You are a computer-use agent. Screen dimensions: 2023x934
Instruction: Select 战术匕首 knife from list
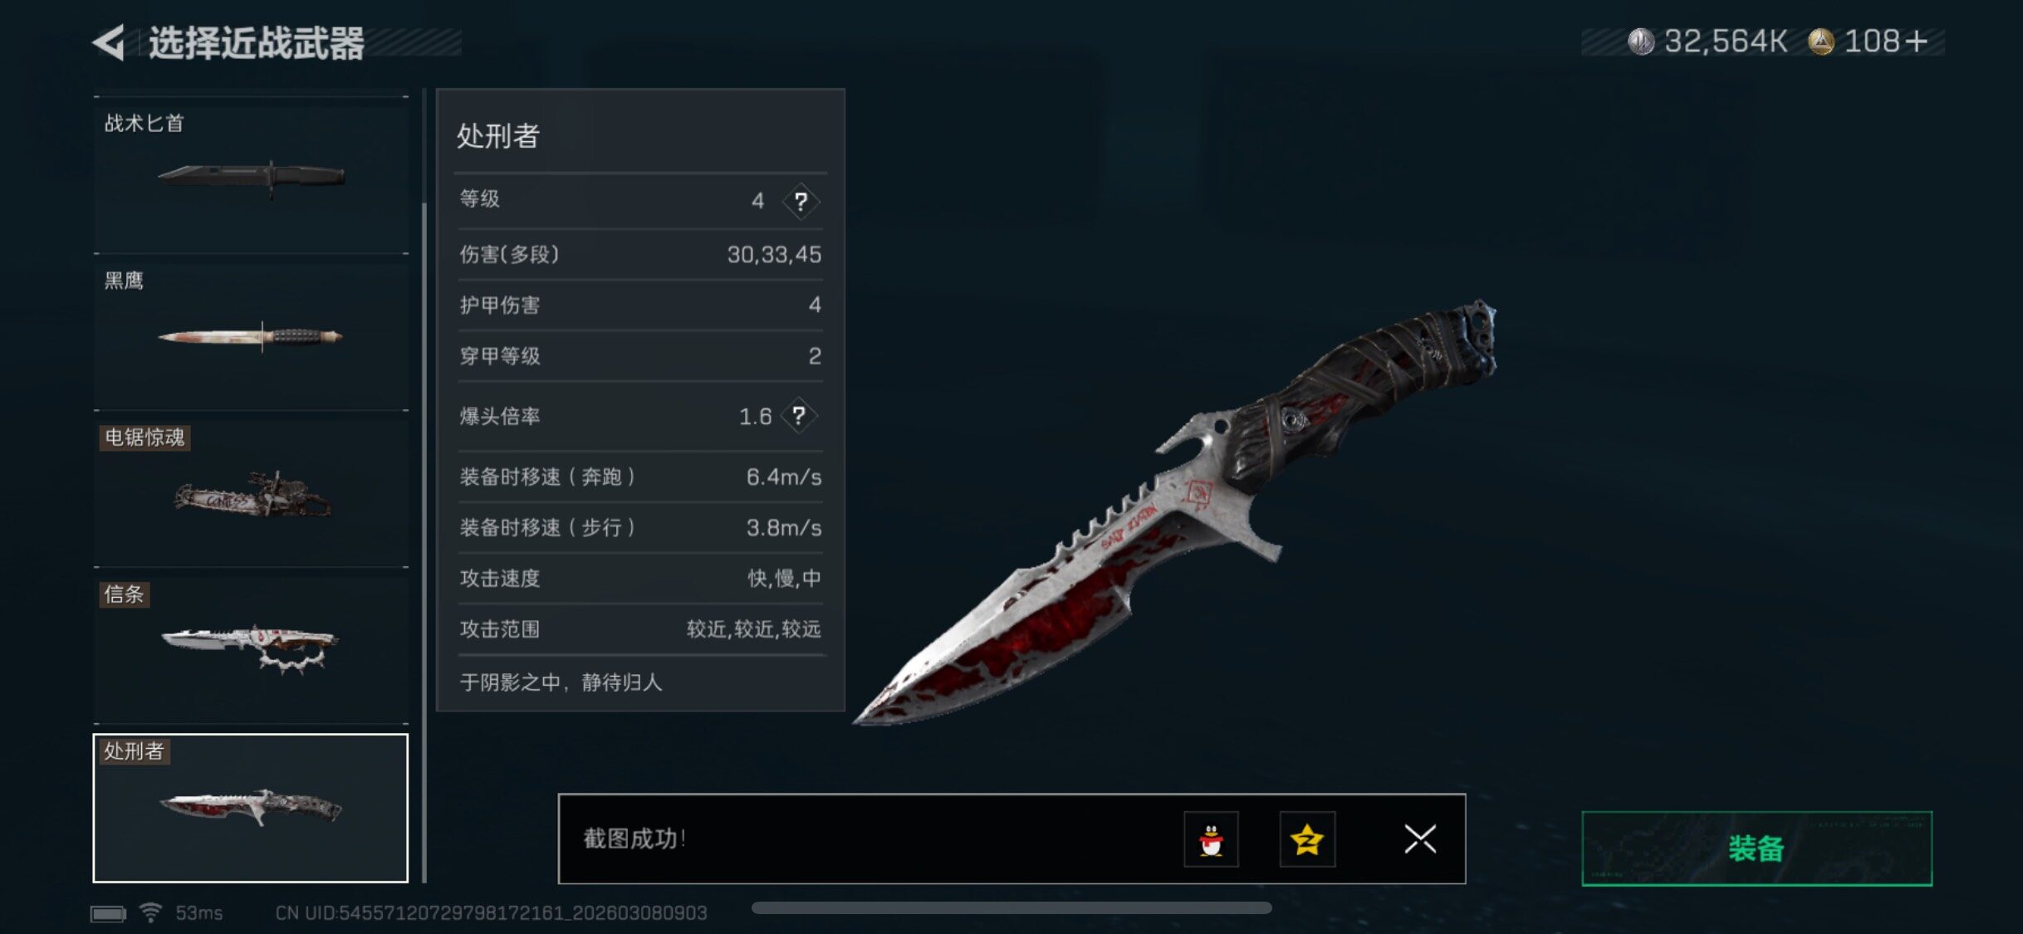pos(251,175)
